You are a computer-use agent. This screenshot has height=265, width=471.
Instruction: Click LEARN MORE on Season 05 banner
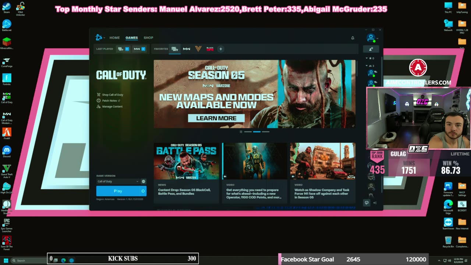(x=216, y=118)
